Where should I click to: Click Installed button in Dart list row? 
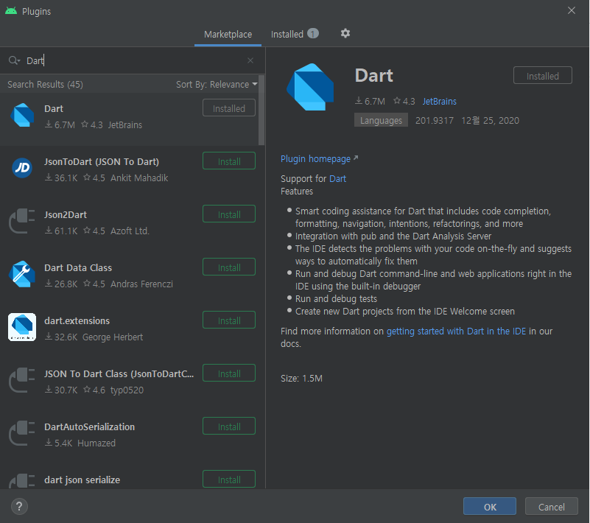click(x=229, y=108)
